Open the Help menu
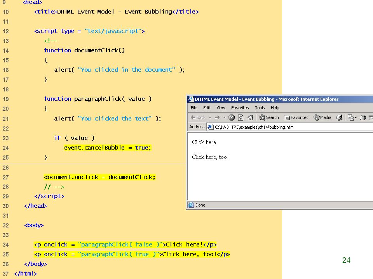The image size is (373, 279). tap(275, 108)
